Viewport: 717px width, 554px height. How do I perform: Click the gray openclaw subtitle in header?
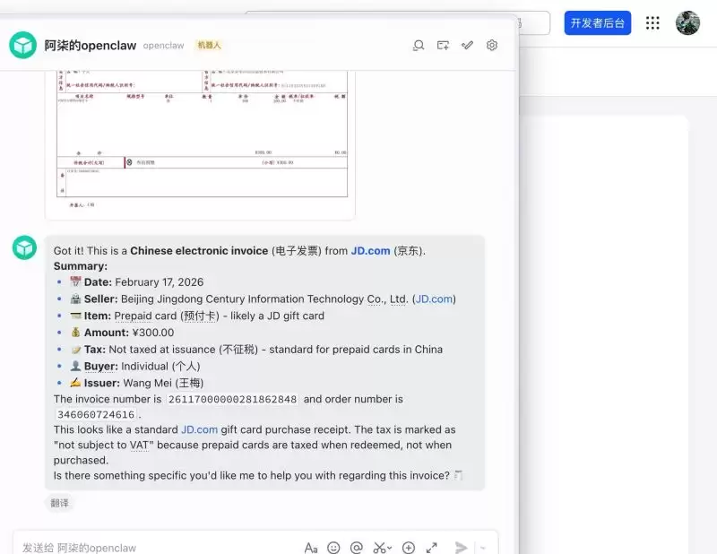coord(163,46)
